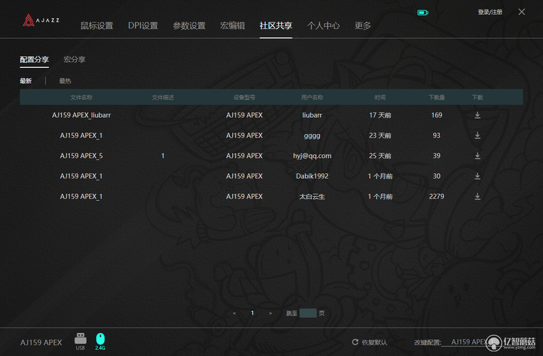Switch to the 宏分享 sub-tab
The height and width of the screenshot is (356, 543).
[x=74, y=60]
